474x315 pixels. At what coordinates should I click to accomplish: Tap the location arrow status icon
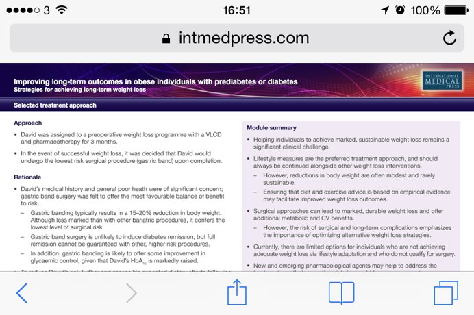384,10
